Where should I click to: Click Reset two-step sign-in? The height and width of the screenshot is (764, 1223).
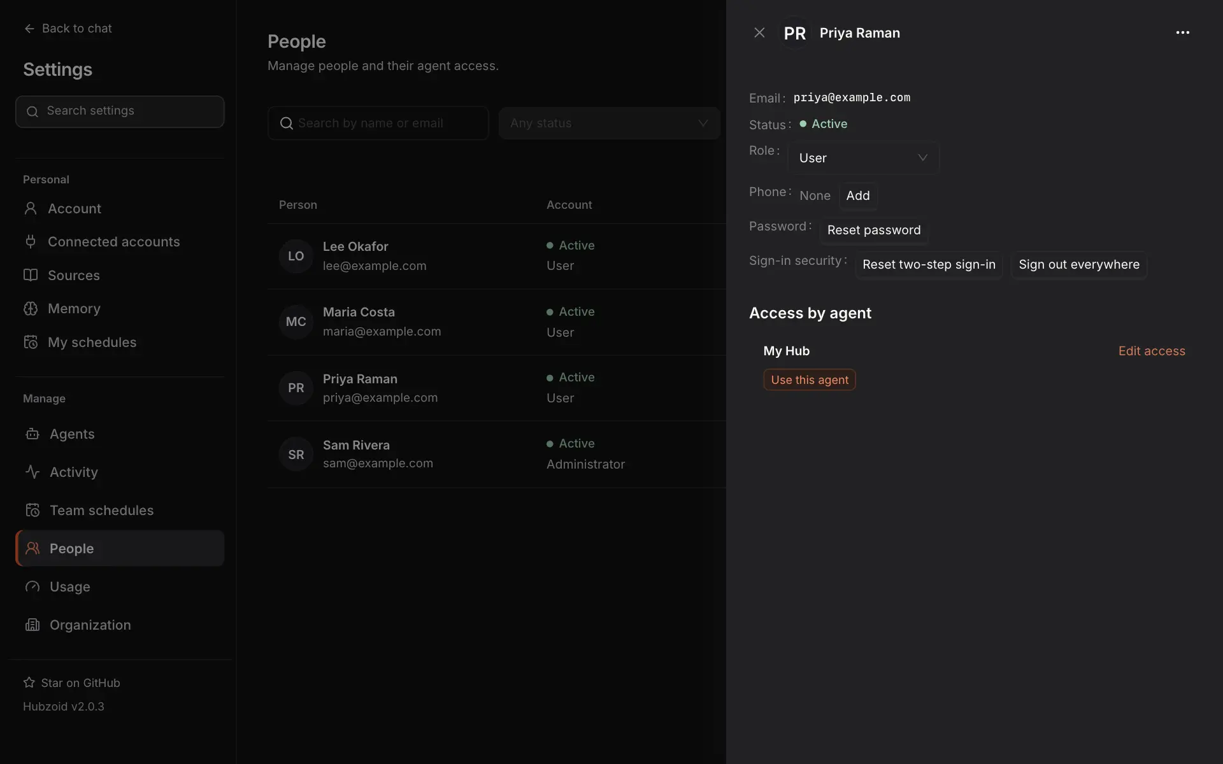point(929,264)
